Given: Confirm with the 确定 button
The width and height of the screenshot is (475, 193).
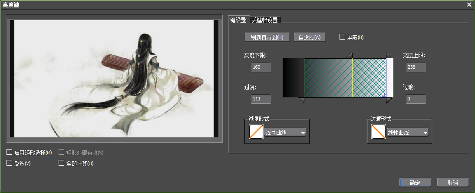Looking at the screenshot, I should (415, 183).
